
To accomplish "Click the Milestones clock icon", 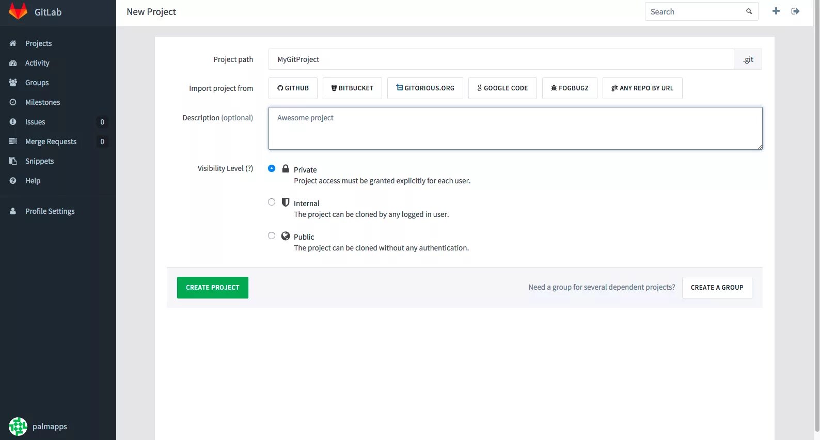I will 13,102.
